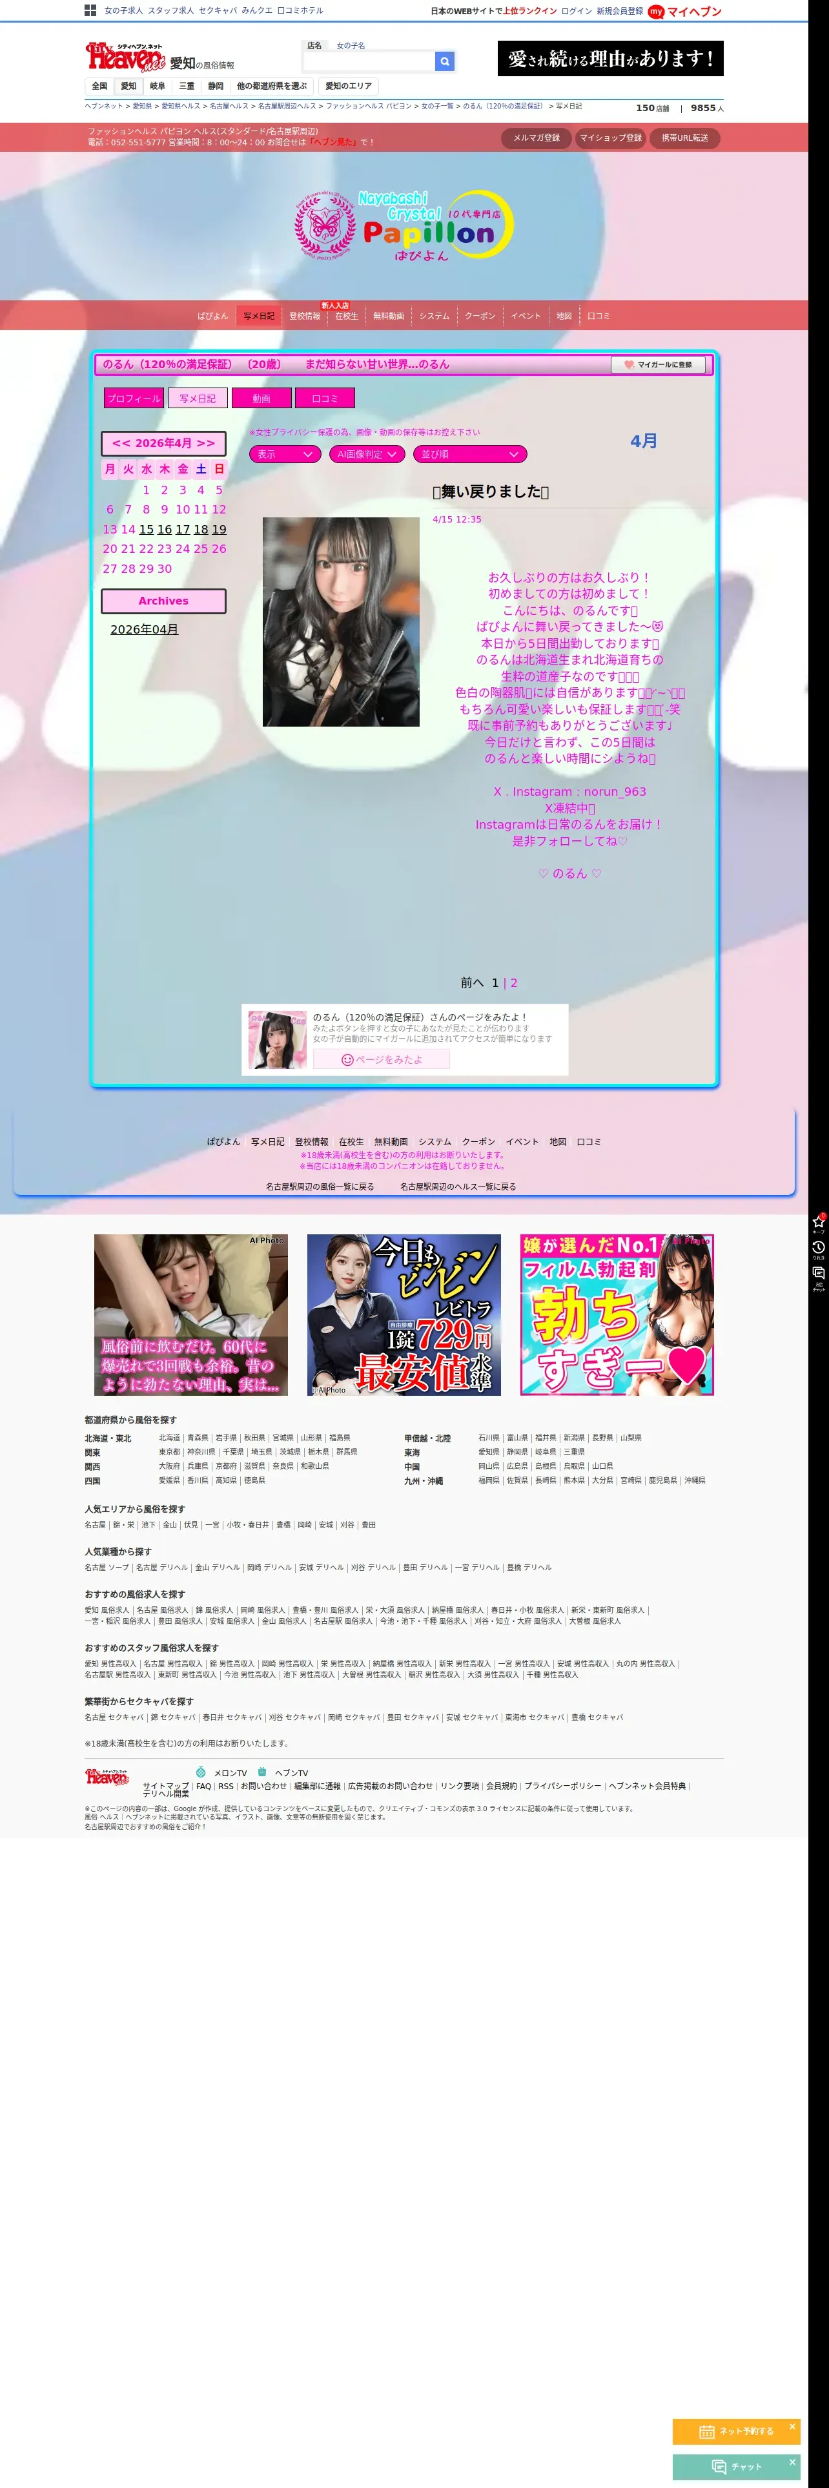Click the マイショップ登録 button
The height and width of the screenshot is (2488, 829).
[x=611, y=138]
